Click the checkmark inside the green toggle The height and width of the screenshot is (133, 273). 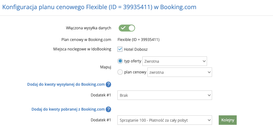click(123, 28)
